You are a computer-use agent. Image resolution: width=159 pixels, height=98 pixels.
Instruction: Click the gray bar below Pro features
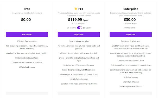pyautogui.click(x=79, y=93)
